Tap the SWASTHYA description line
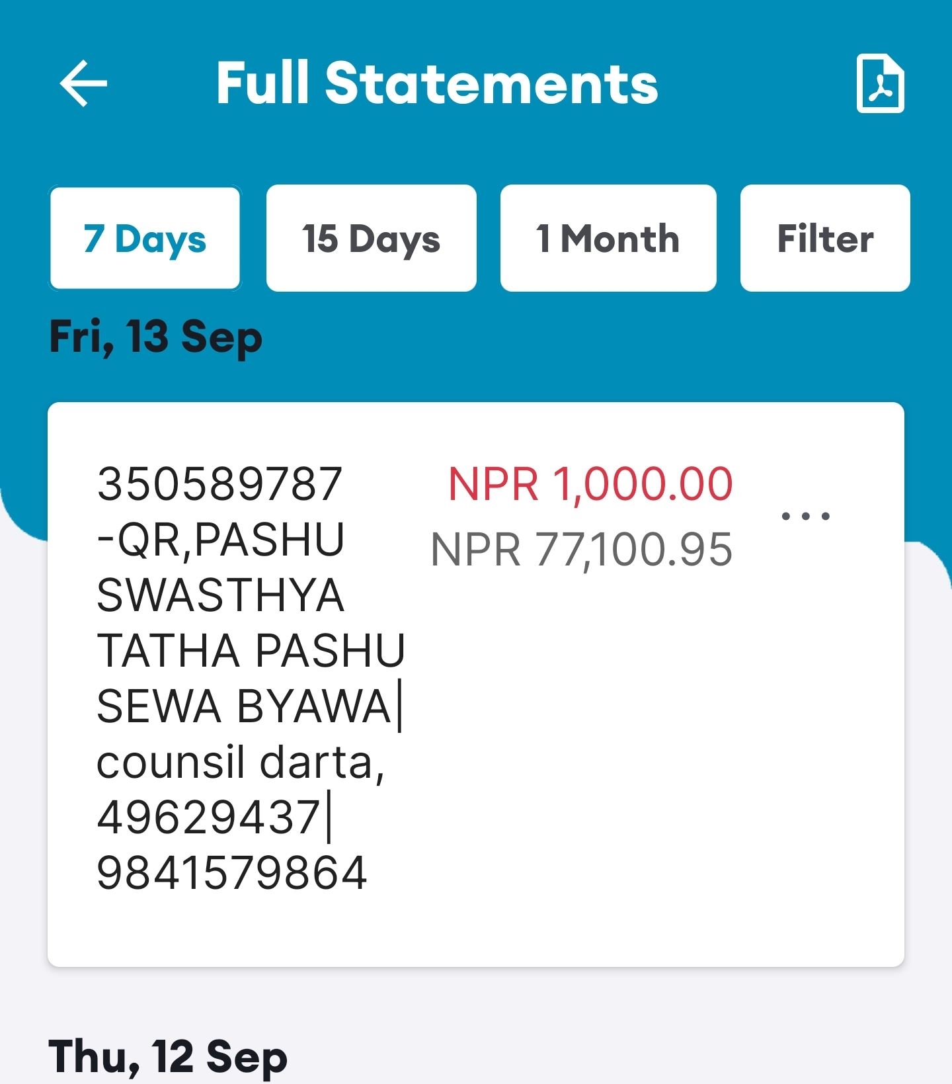This screenshot has width=952, height=1084. (x=221, y=595)
